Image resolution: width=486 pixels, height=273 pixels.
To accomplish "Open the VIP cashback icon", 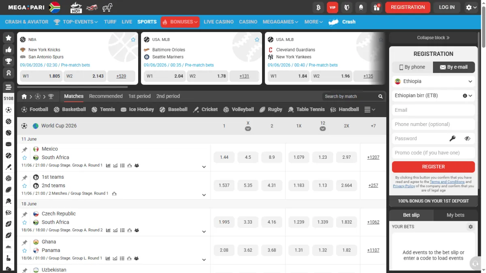I will [333, 7].
